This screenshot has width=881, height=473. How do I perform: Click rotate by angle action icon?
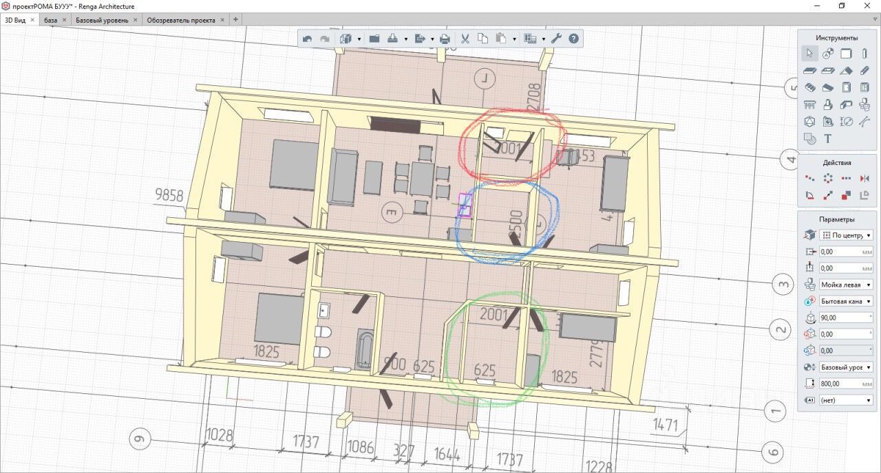[810, 195]
